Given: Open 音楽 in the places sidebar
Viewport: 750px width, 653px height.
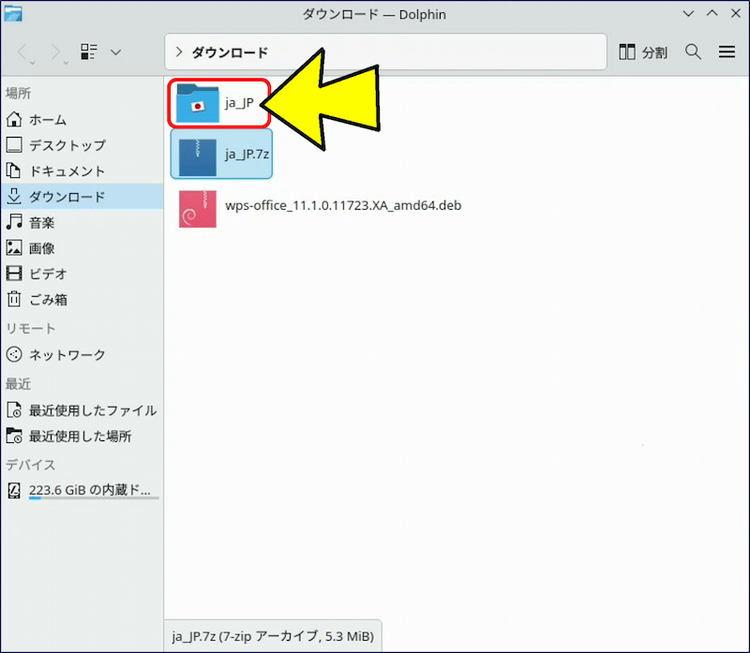Looking at the screenshot, I should [x=41, y=223].
